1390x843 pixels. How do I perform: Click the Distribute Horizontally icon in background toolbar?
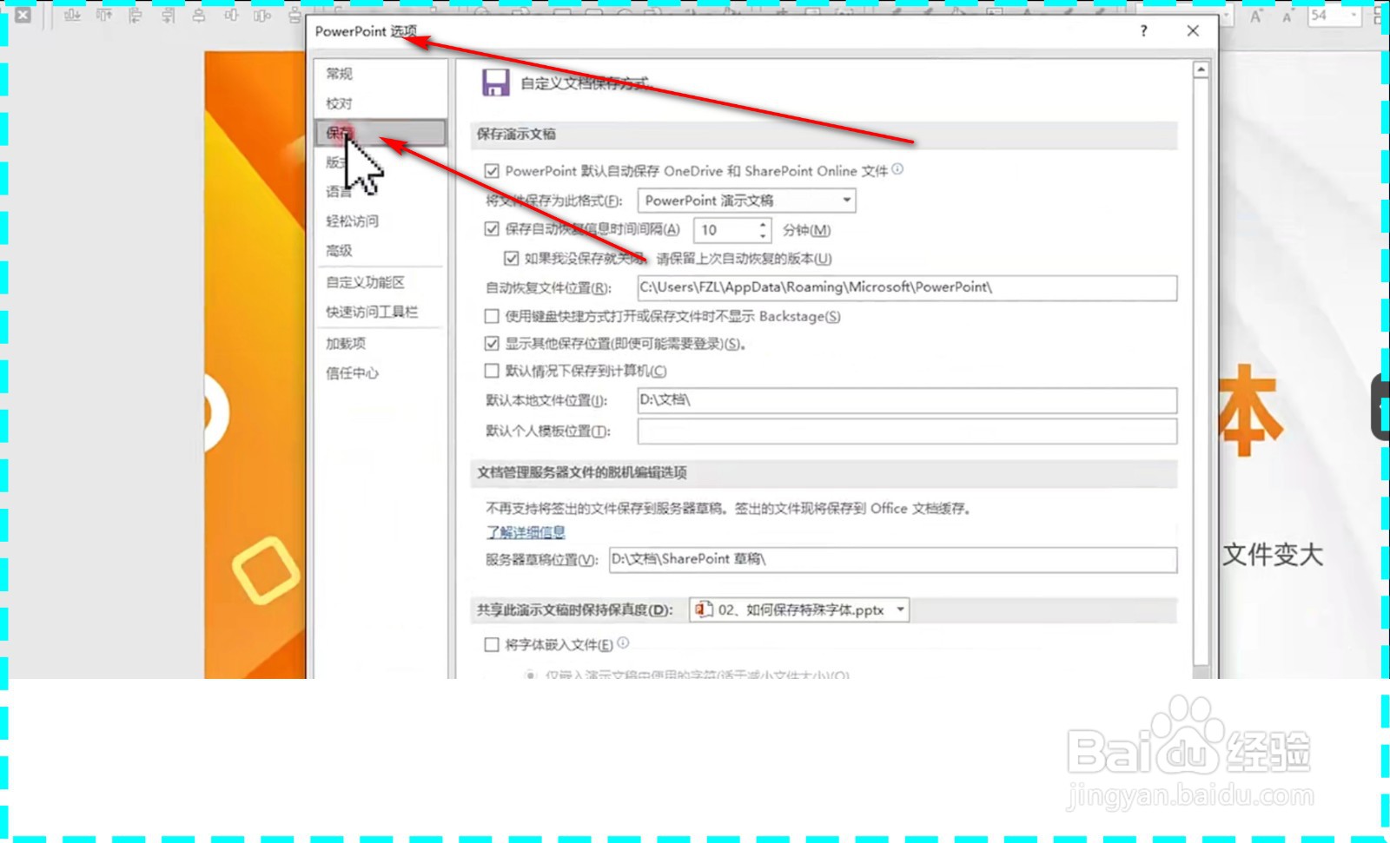262,15
